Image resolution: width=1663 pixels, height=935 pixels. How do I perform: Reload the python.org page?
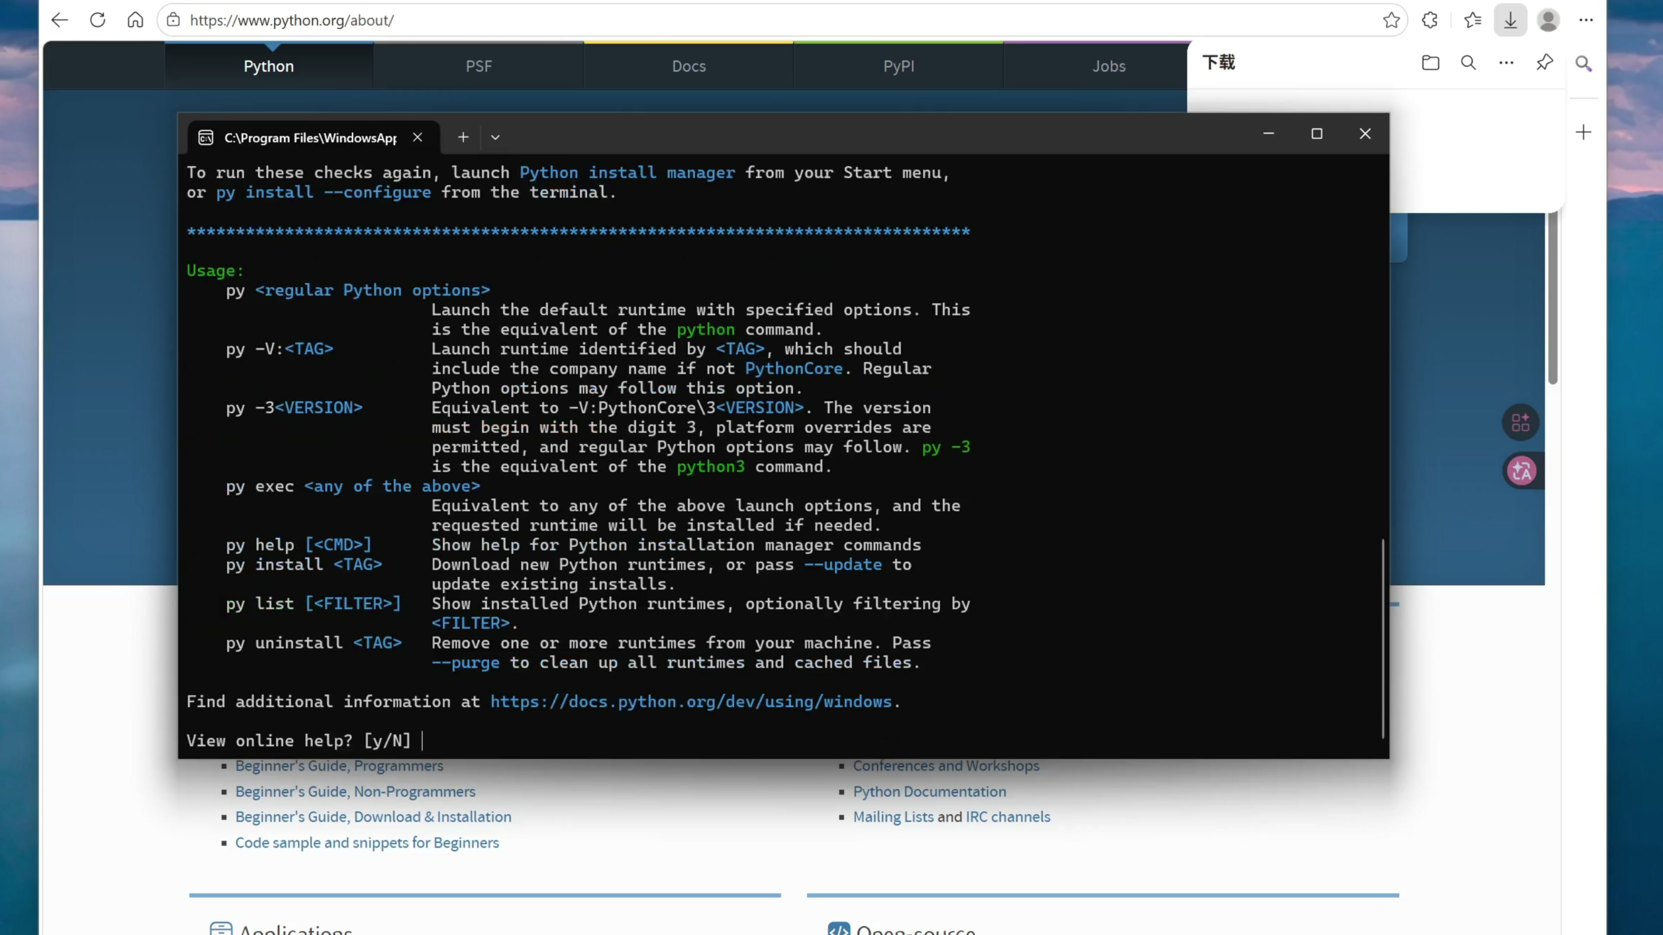coord(97,20)
